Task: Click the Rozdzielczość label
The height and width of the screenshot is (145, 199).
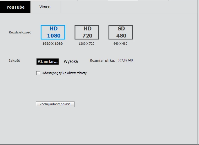Action: tap(20, 32)
